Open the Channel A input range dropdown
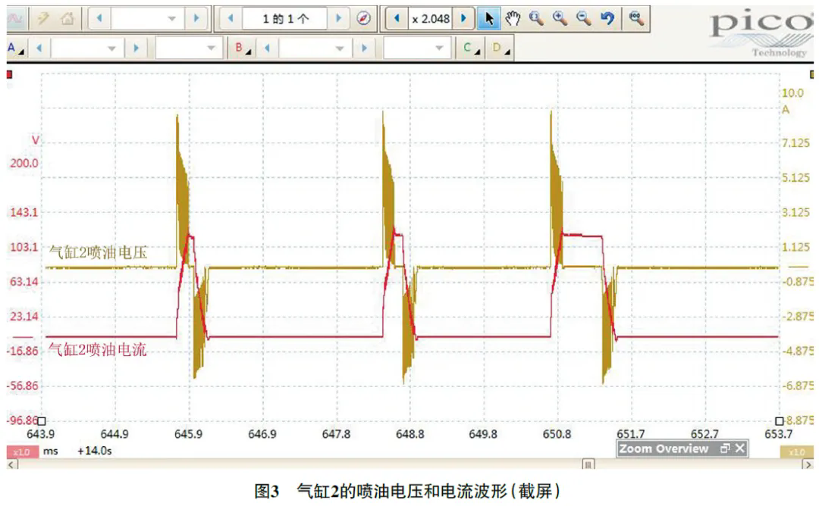The height and width of the screenshot is (506, 819). point(86,48)
